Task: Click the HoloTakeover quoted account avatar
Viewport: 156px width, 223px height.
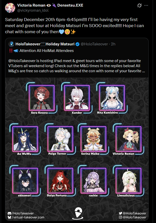Action: point(11,44)
